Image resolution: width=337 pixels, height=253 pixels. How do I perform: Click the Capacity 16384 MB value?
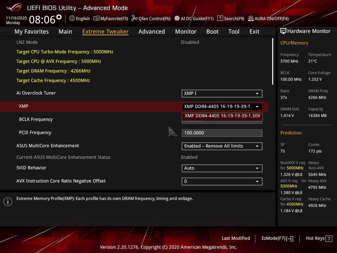pos(318,116)
